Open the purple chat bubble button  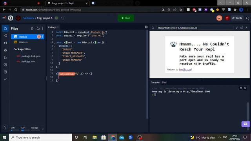point(246,124)
